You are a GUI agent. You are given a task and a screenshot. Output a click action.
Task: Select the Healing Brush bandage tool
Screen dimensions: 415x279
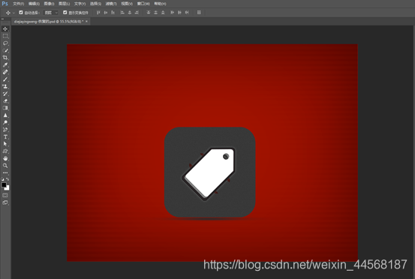coord(5,72)
